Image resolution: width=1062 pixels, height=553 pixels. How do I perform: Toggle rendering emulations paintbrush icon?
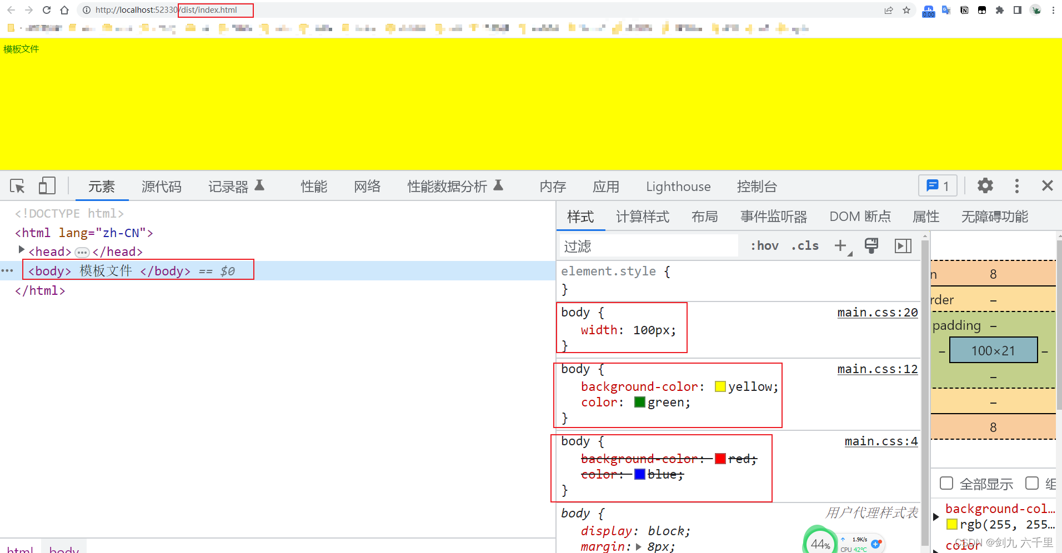pyautogui.click(x=871, y=245)
